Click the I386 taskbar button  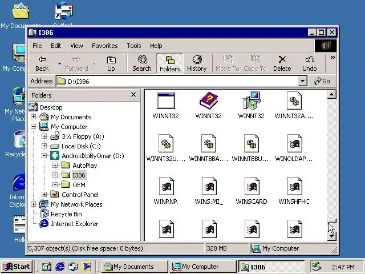point(271,267)
